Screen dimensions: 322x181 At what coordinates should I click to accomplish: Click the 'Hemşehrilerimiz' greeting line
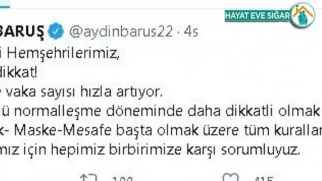click(60, 54)
